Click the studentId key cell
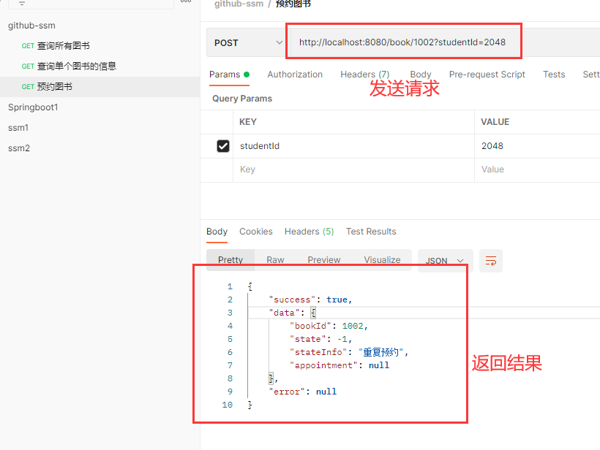Viewport: 600px width, 450px height. [x=353, y=146]
